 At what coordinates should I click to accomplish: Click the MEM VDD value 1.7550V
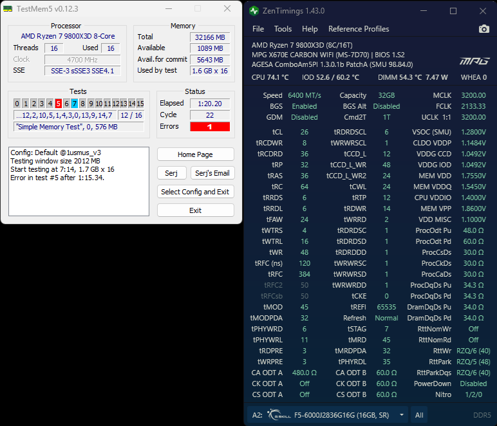point(473,176)
